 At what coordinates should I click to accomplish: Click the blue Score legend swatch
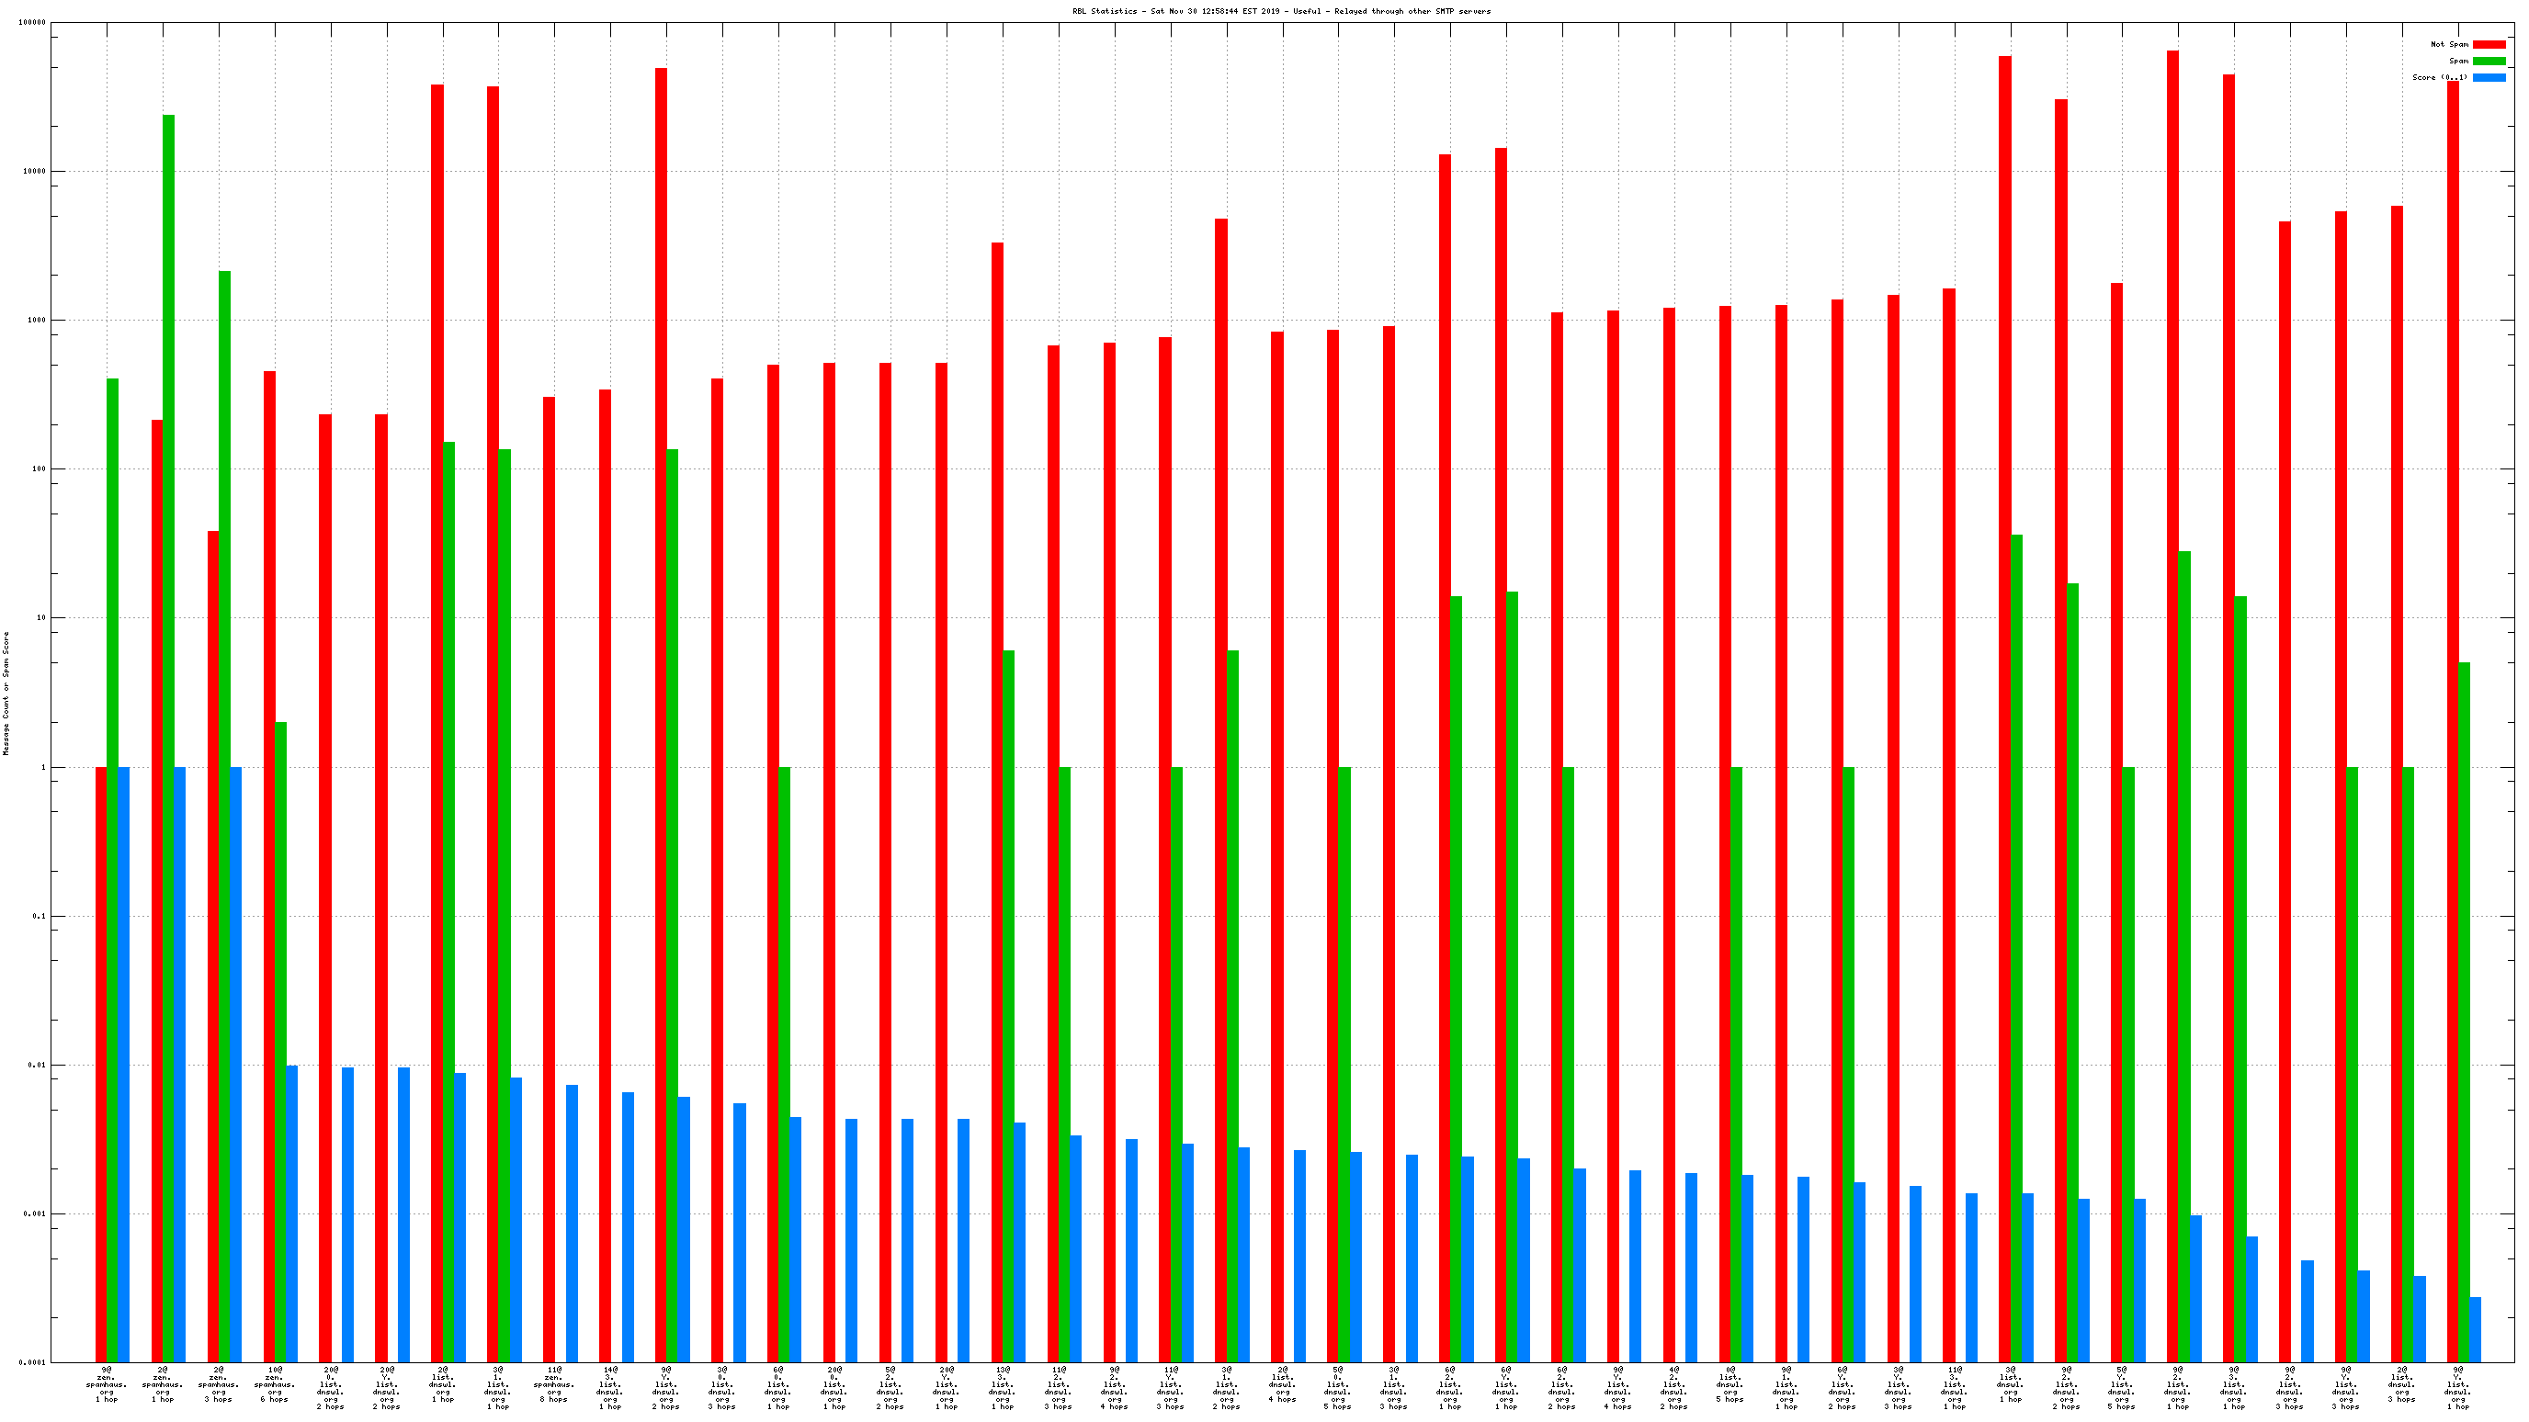[x=2489, y=77]
